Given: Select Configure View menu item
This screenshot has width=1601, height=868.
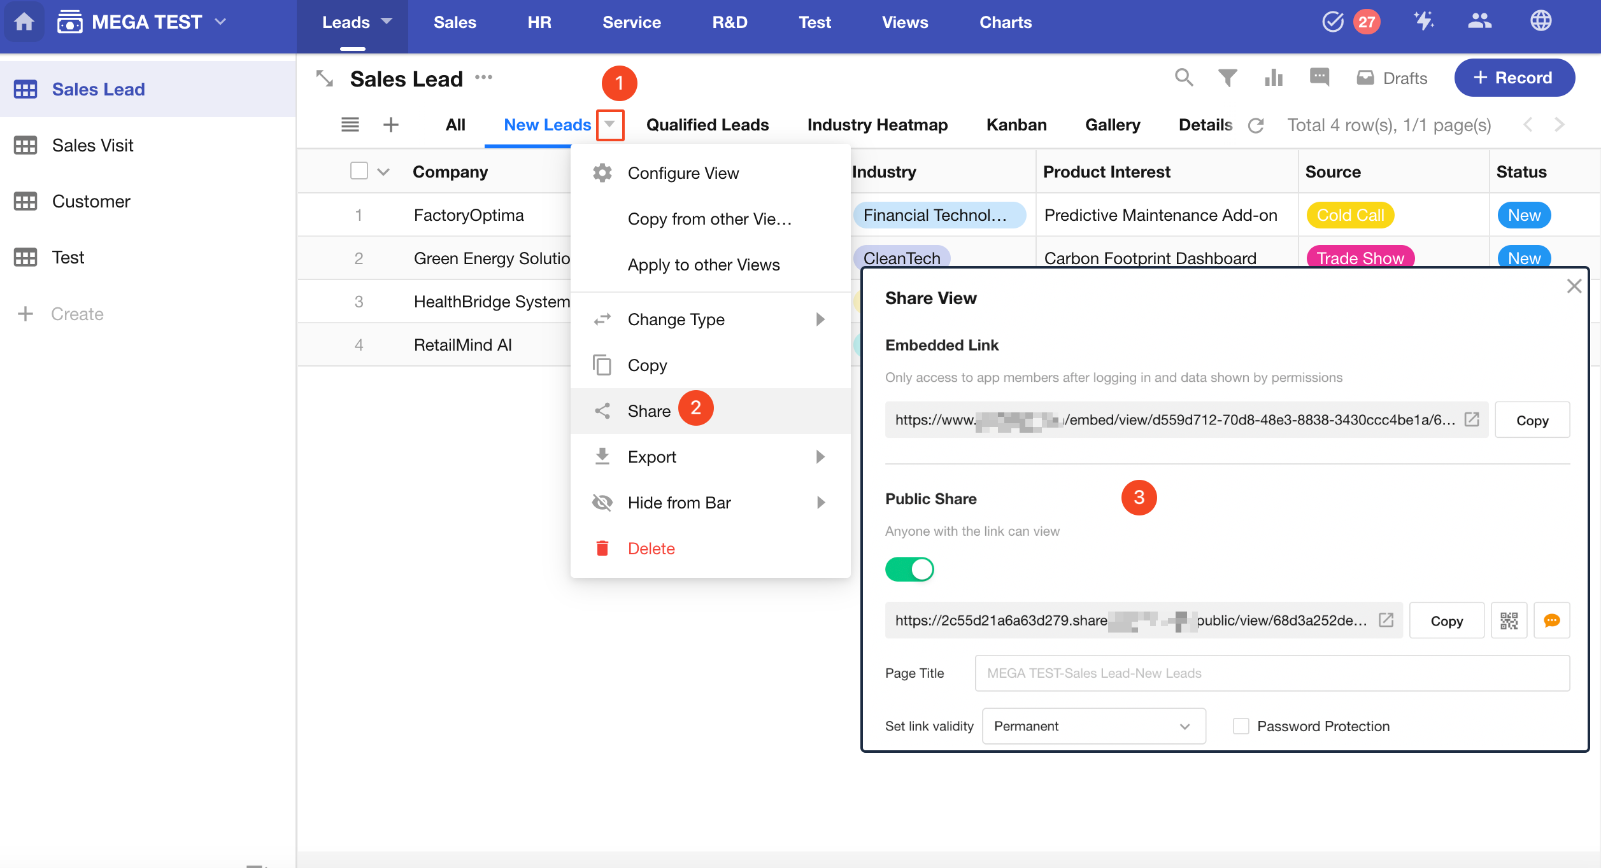Looking at the screenshot, I should point(683,173).
